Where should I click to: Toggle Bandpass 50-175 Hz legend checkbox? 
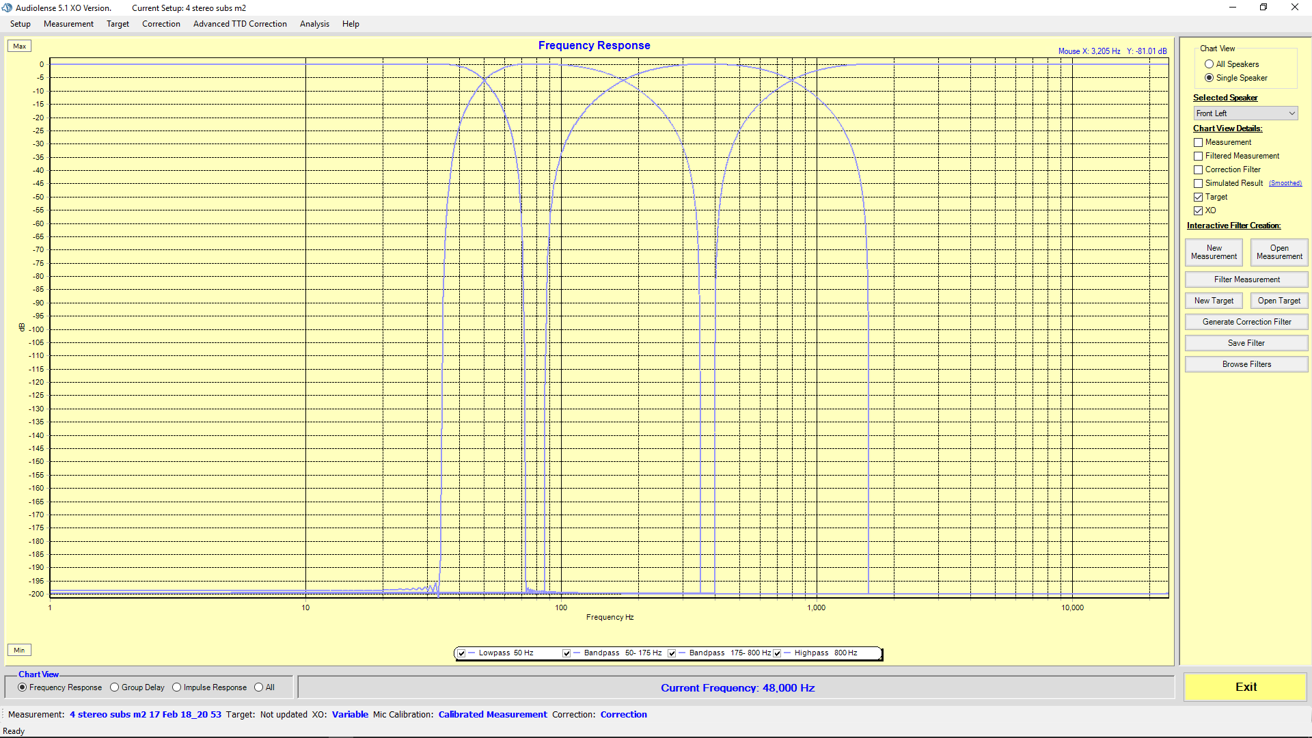[x=566, y=653]
